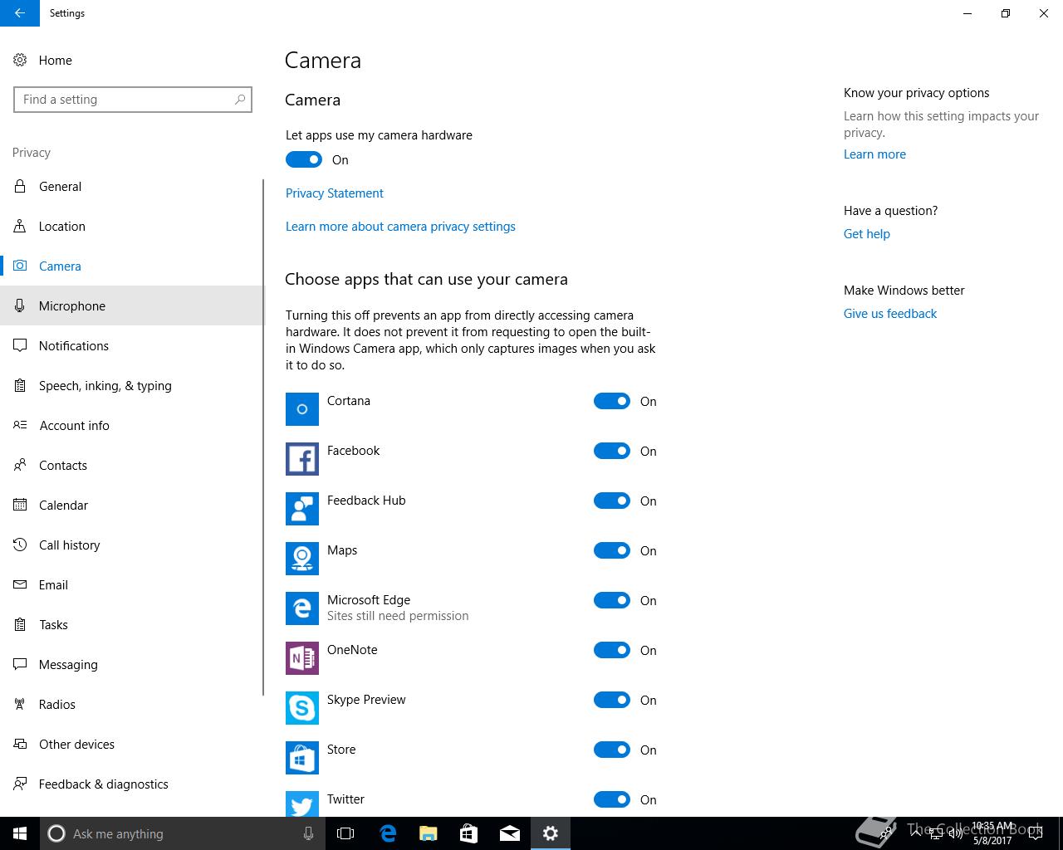Screen dimensions: 1063x850
Task: Open Messaging privacy settings
Action: (131, 664)
